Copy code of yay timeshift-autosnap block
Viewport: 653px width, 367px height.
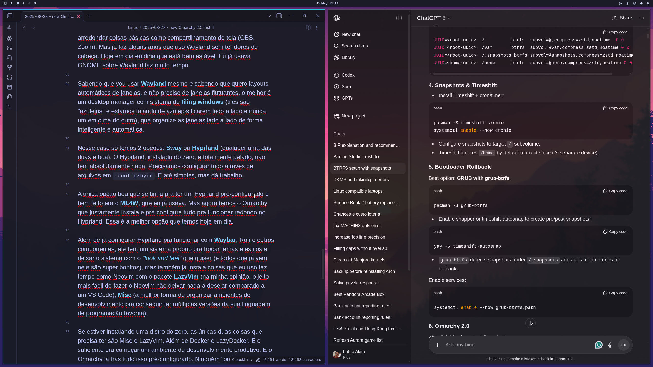click(x=615, y=232)
